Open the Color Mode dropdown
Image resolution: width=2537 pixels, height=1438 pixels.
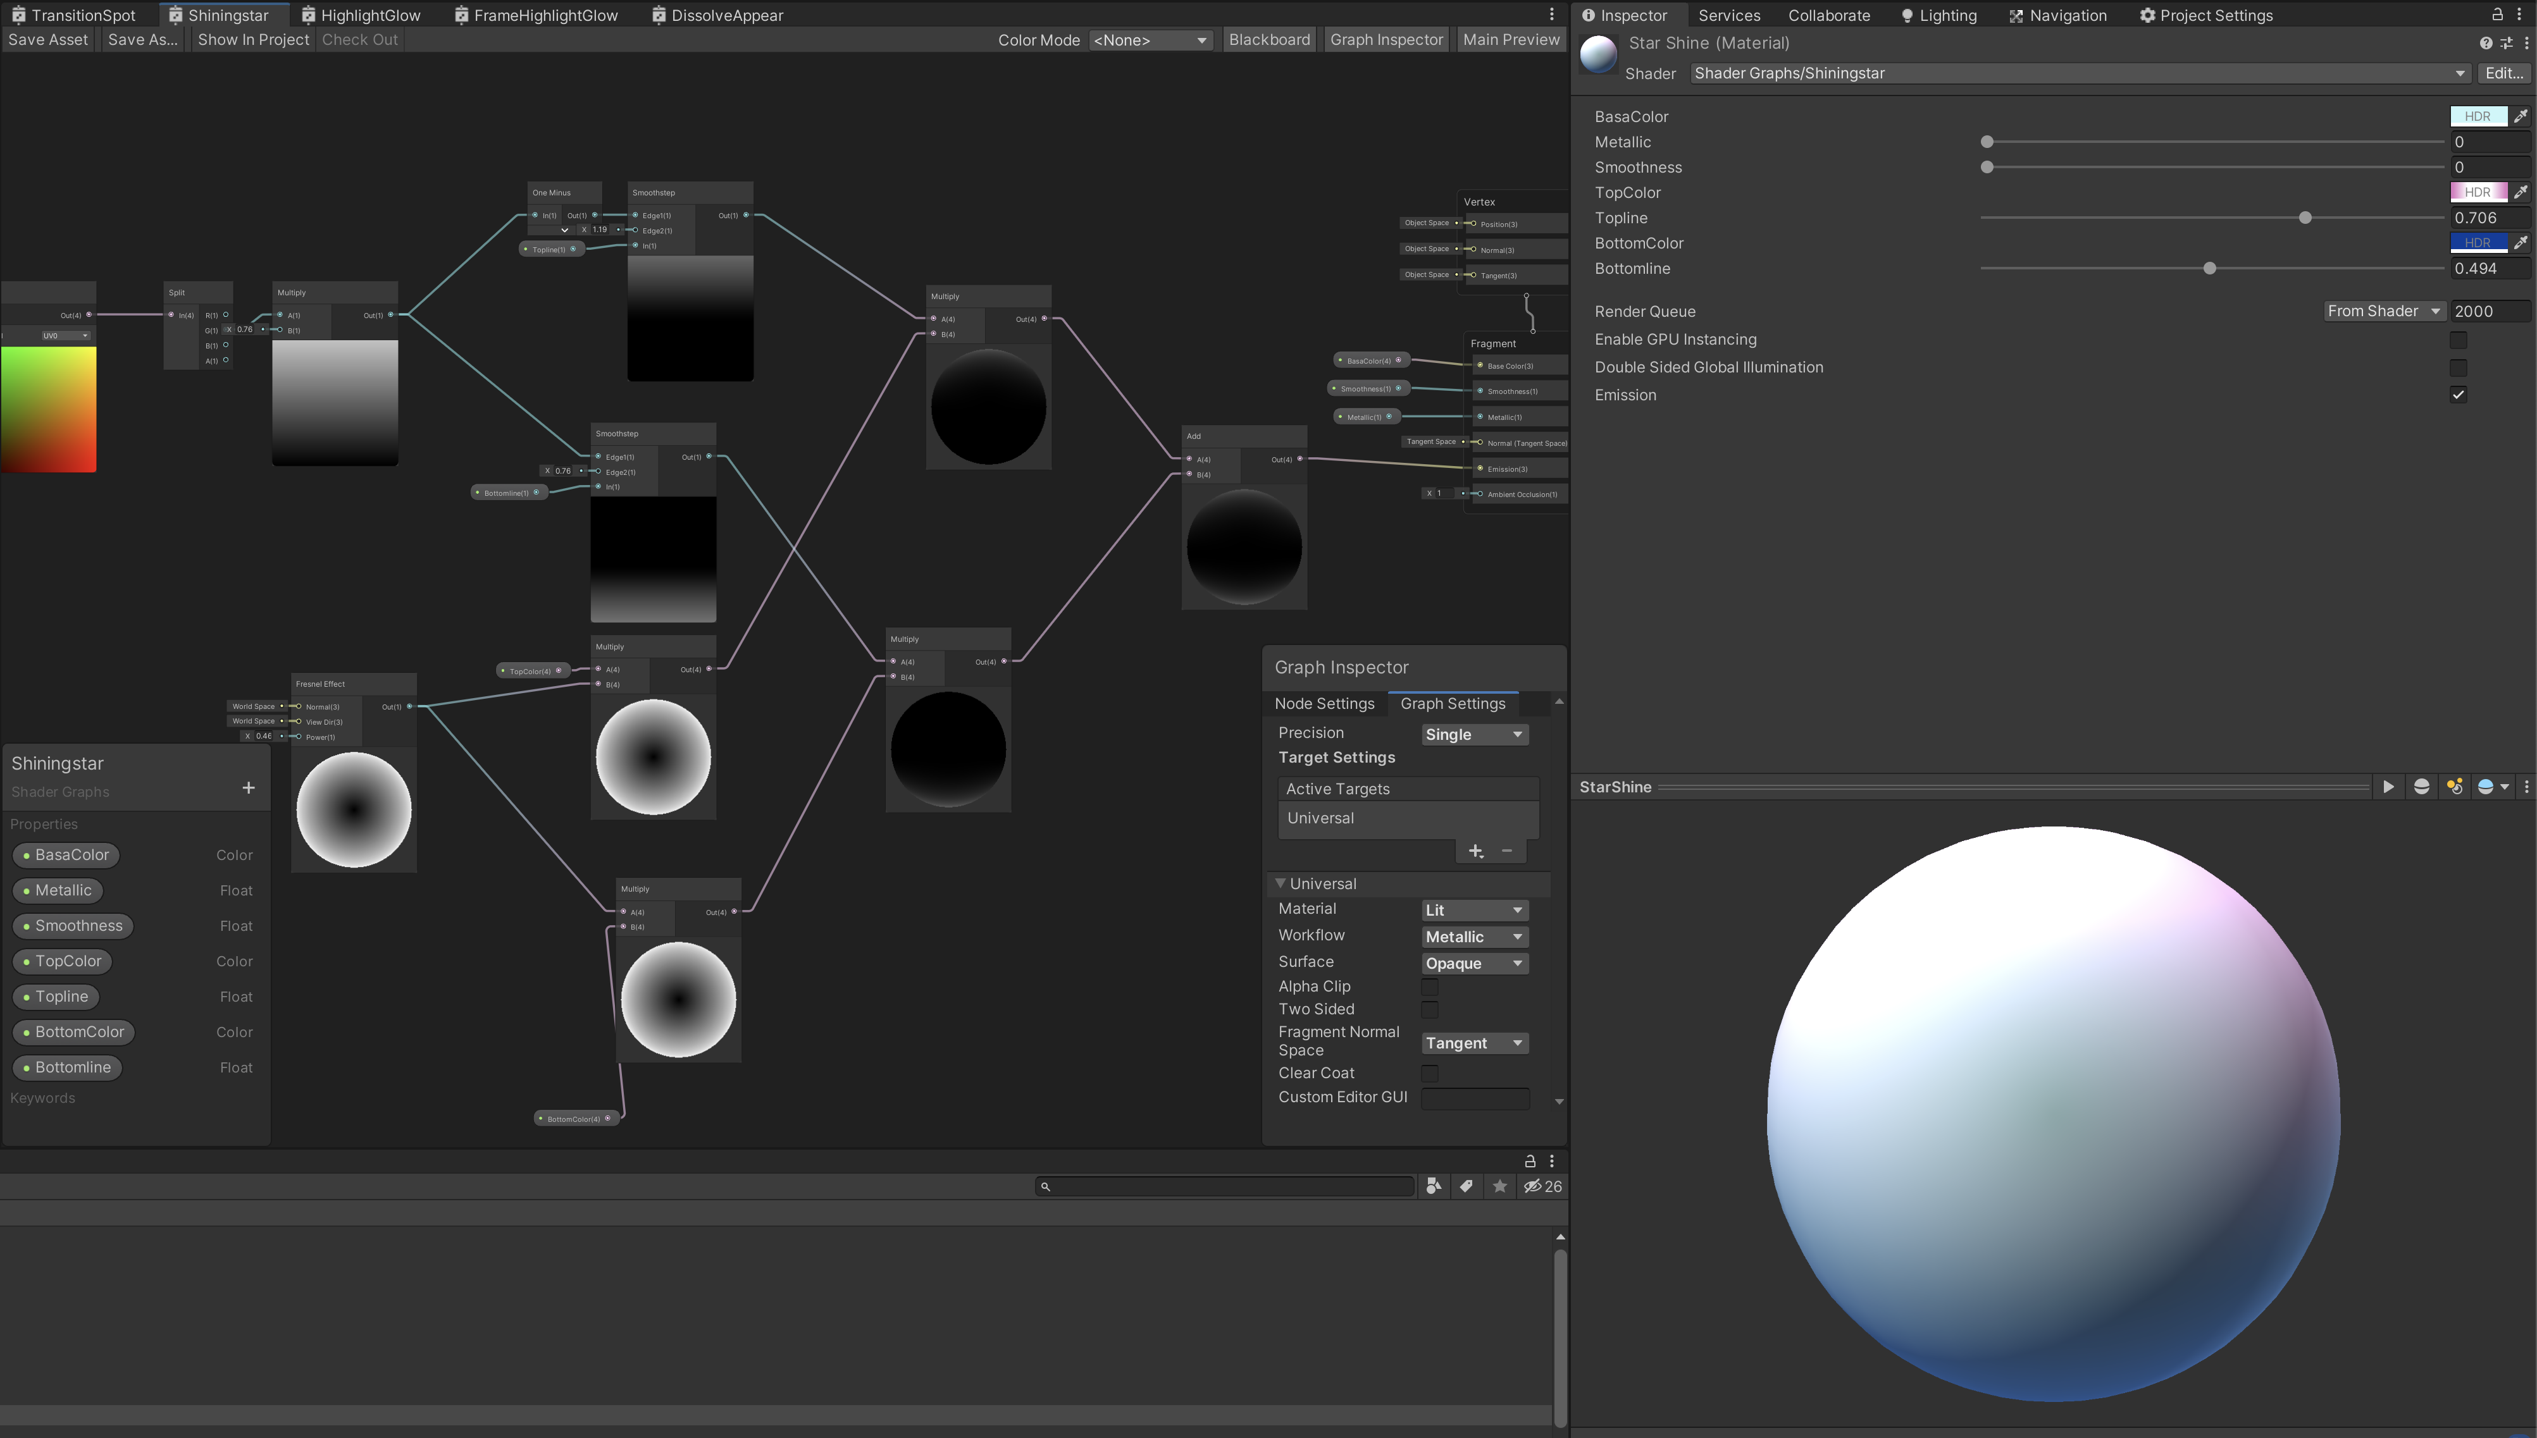[1150, 40]
